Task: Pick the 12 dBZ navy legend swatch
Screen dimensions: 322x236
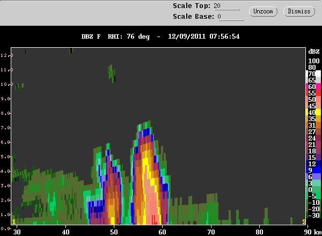Action: pyautogui.click(x=313, y=164)
